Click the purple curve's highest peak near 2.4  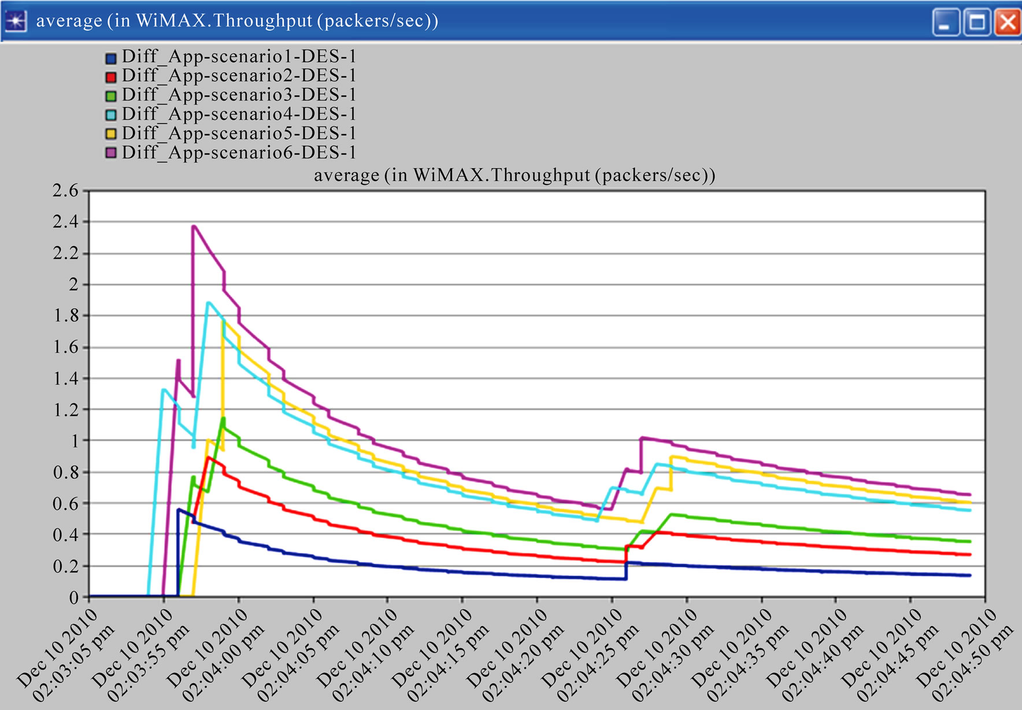coord(194,226)
